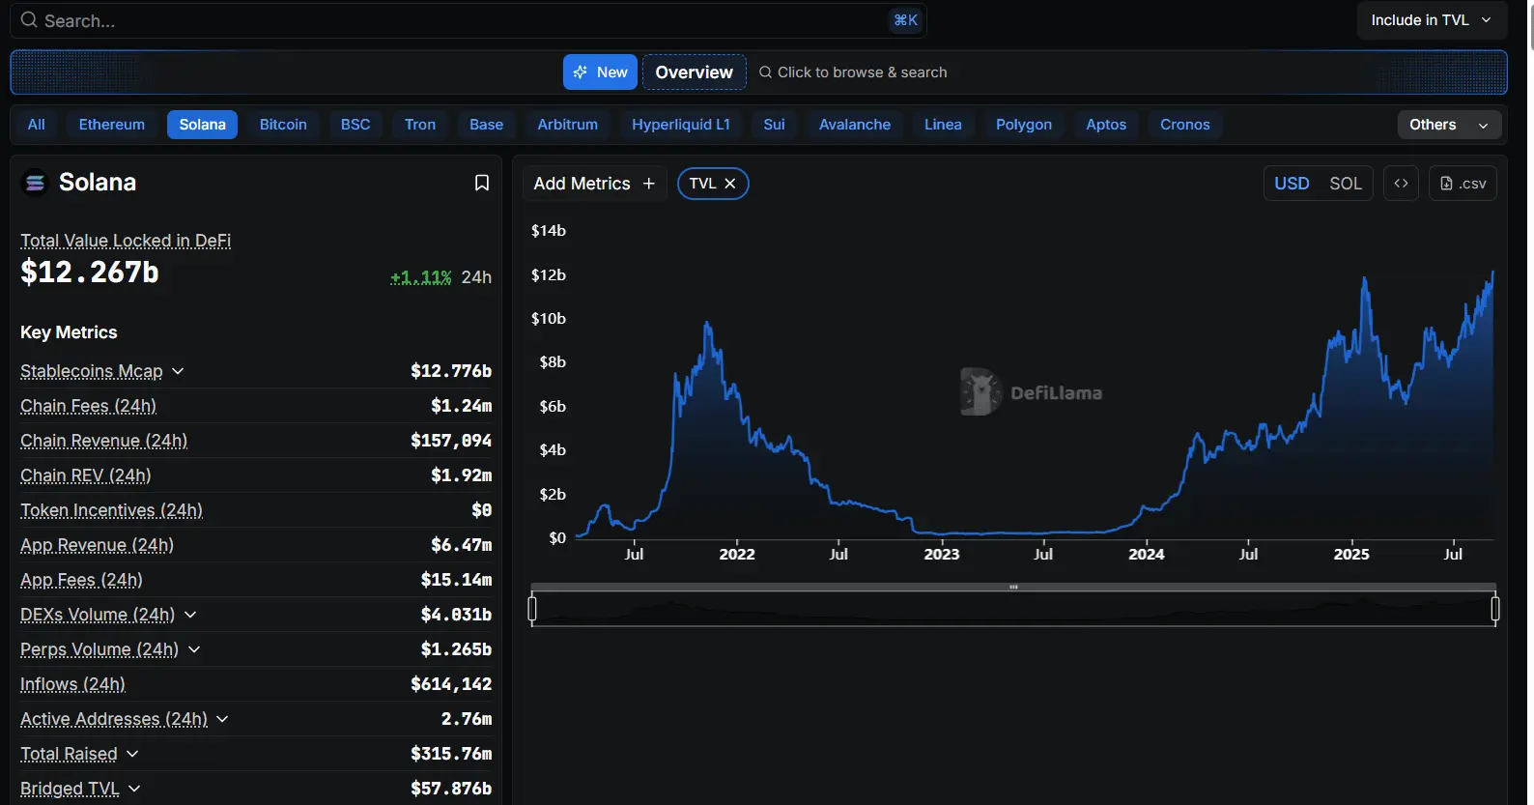
Task: Expand the Perps Volume (24h) row
Action: coord(194,649)
